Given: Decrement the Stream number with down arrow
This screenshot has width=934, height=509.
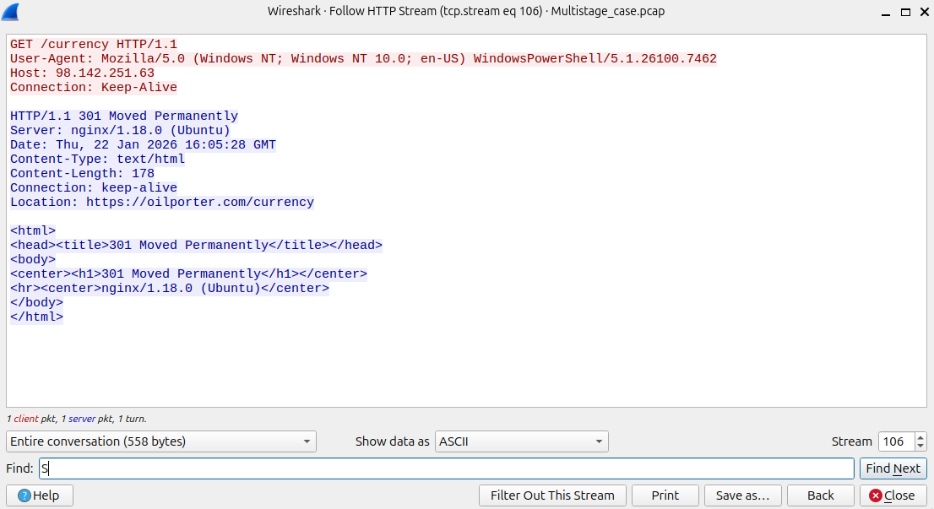Looking at the screenshot, I should pyautogui.click(x=920, y=446).
